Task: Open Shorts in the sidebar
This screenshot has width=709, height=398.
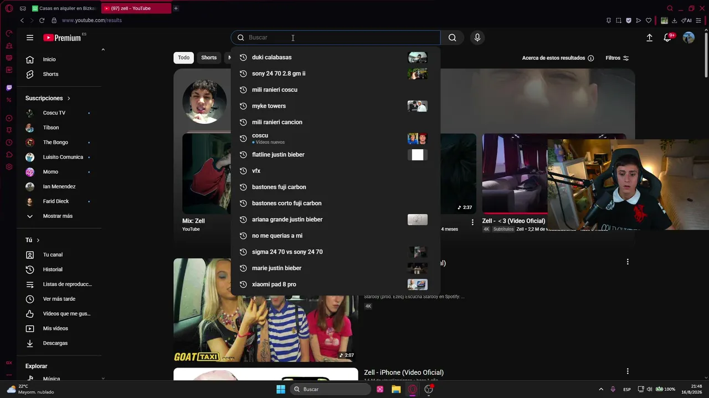Action: pos(59,74)
